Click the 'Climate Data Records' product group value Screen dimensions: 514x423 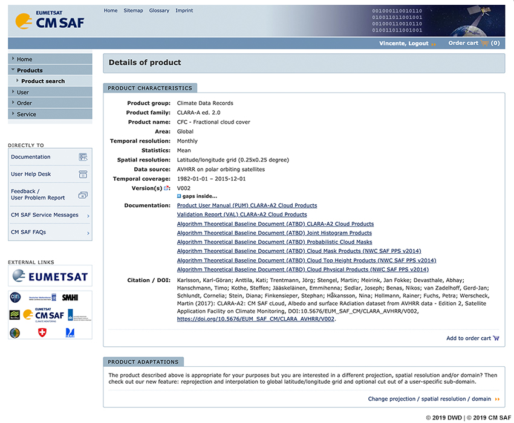tap(205, 103)
